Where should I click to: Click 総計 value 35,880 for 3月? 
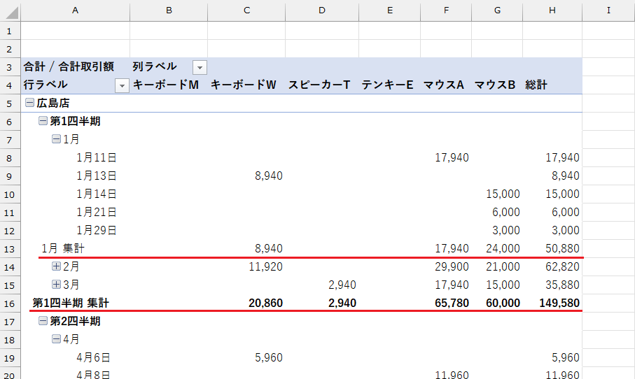point(562,285)
